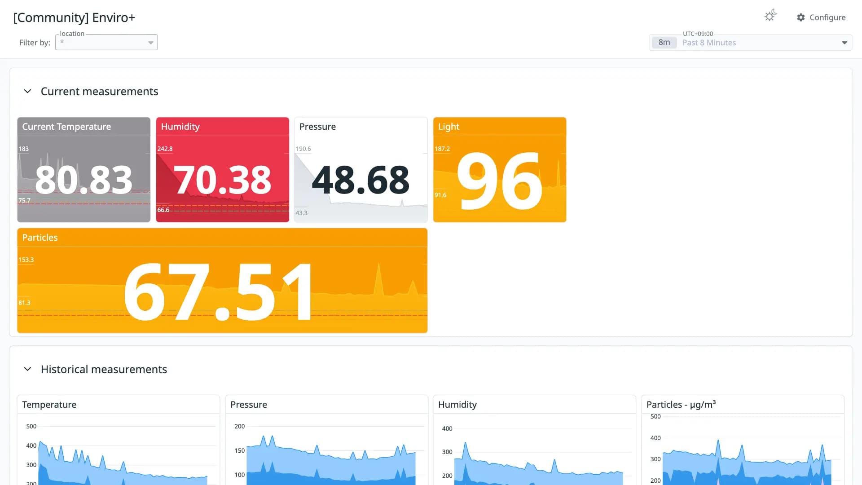
Task: Open the Pressure 48.68 widget
Action: point(361,170)
